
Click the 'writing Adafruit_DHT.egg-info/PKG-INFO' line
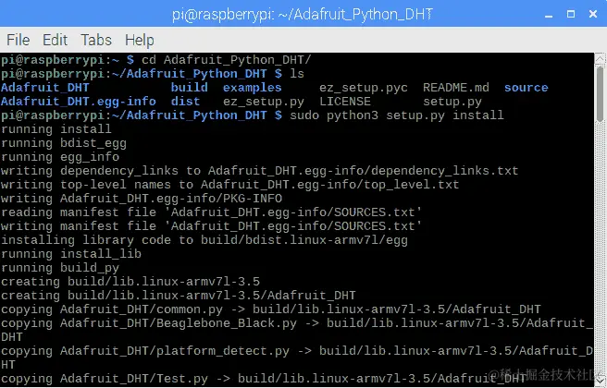pyautogui.click(x=142, y=199)
